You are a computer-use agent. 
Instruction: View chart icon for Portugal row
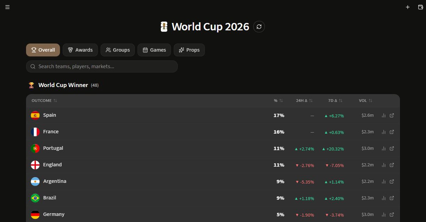(383, 148)
